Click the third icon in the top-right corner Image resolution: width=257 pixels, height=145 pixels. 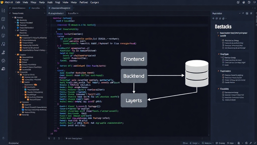coord(249,2)
